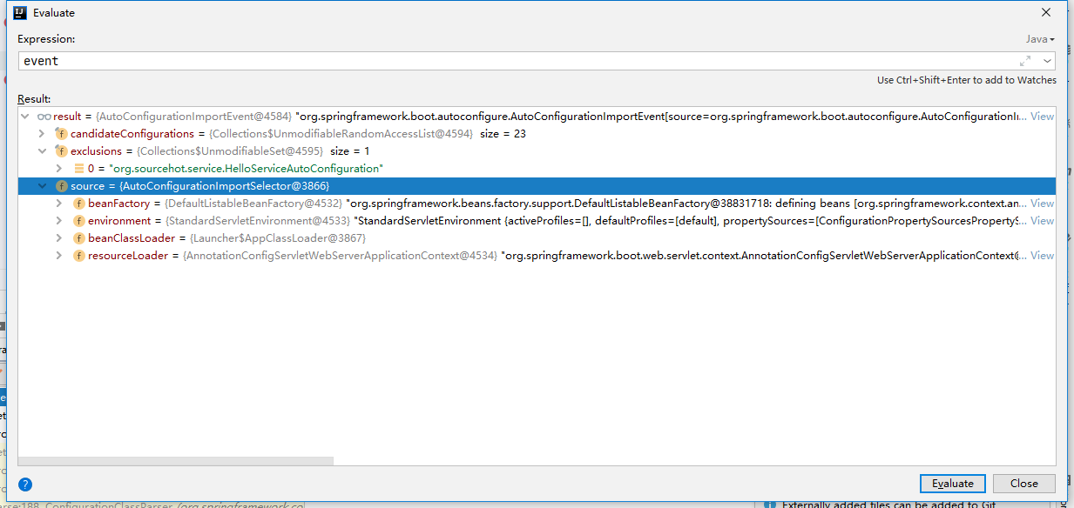1074x508 pixels.
Task: Open View link for the result row
Action: click(1042, 117)
